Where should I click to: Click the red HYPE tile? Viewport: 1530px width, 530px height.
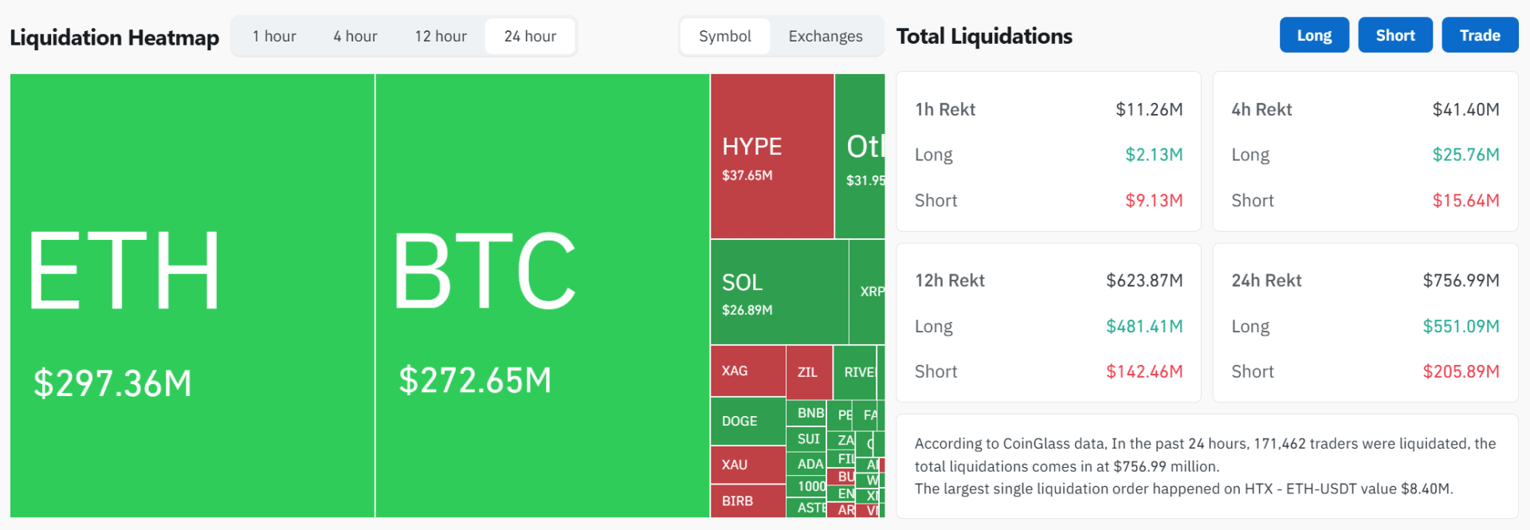click(771, 157)
